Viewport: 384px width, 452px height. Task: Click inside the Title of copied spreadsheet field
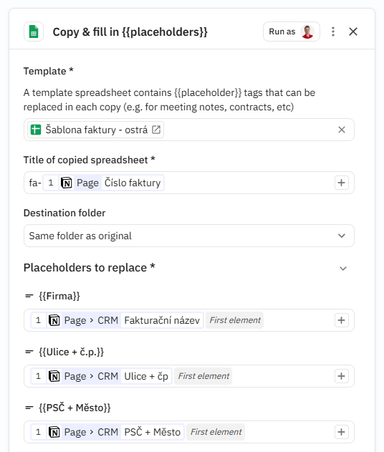[x=189, y=183]
